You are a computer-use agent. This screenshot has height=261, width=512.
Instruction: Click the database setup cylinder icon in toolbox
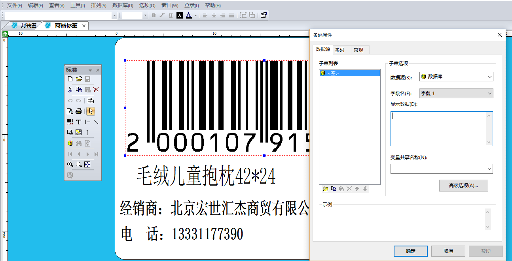tap(70, 143)
